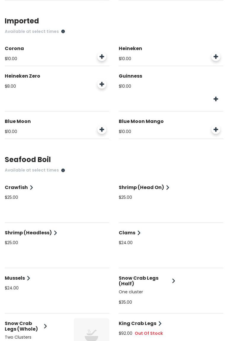
Task: Add Guinness with the plus icon
Action: [216, 99]
